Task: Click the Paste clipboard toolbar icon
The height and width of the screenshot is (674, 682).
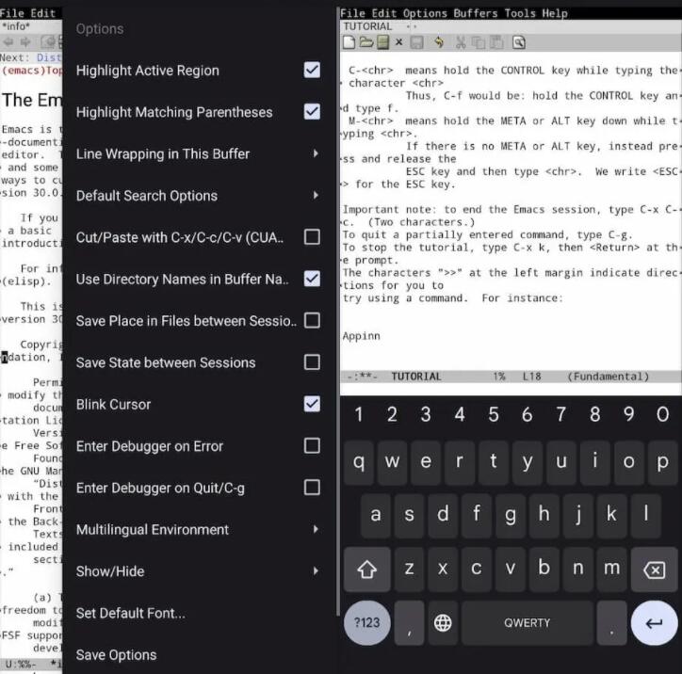Action: tap(496, 42)
